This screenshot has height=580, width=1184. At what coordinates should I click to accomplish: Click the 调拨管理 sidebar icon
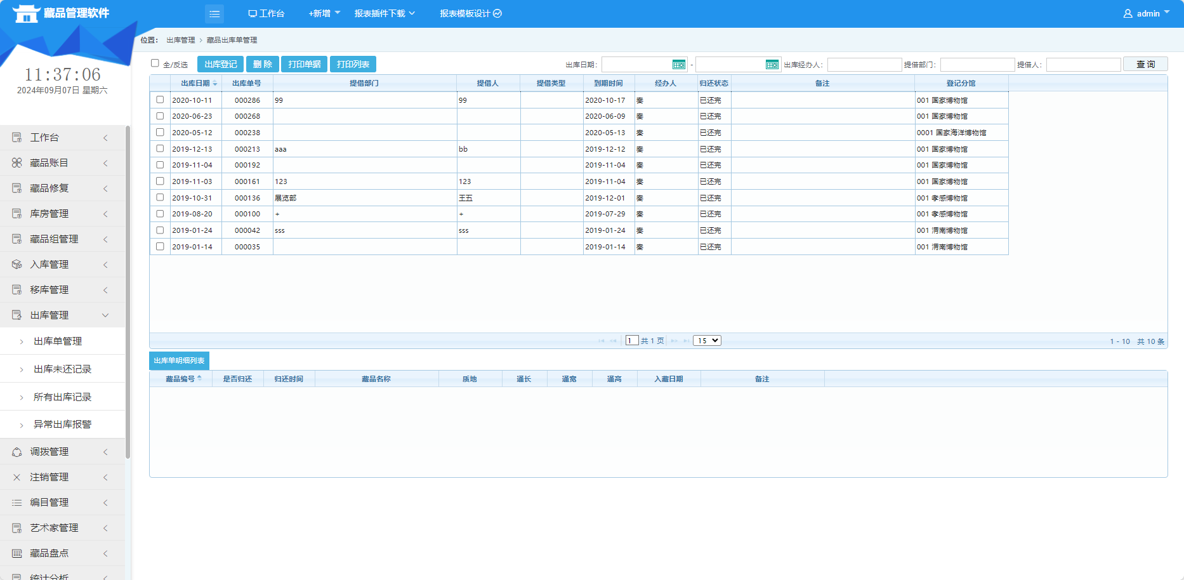(17, 452)
